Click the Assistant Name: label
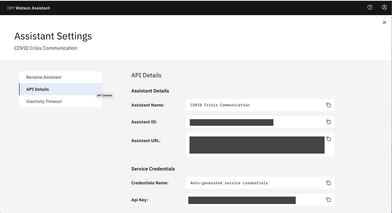Screen dimensions: 392x213 148,105
